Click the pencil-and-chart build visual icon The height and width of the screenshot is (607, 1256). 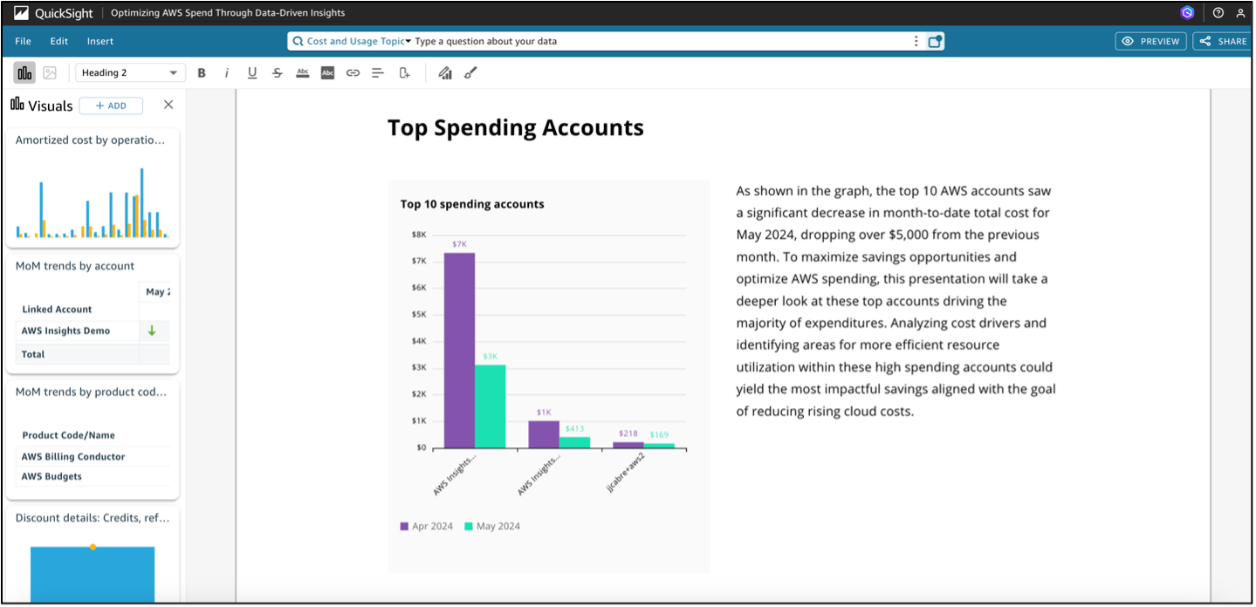(x=445, y=73)
